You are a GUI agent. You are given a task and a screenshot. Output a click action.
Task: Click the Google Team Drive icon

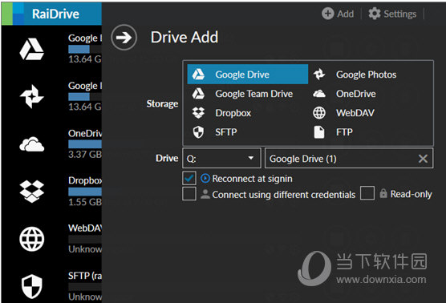point(198,94)
